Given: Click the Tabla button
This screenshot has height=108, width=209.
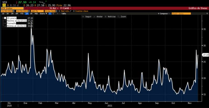Looking at the screenshot, I should [x=63, y=14].
